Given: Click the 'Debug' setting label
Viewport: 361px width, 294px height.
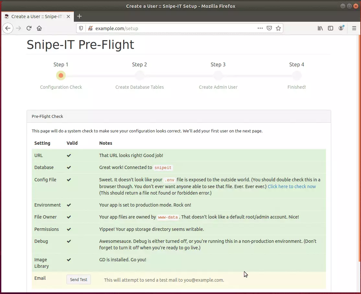Looking at the screenshot, I should pyautogui.click(x=41, y=241).
